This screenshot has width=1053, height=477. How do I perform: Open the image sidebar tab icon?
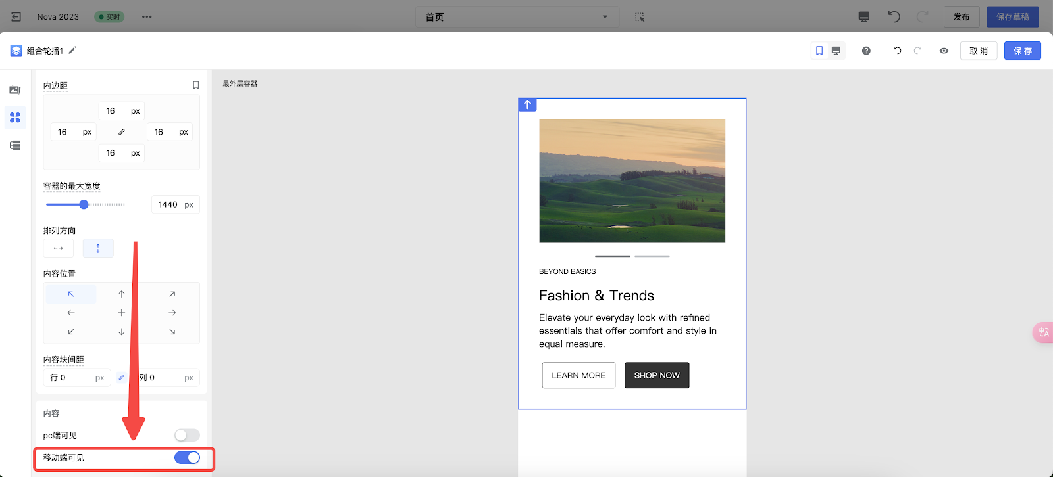(x=15, y=90)
